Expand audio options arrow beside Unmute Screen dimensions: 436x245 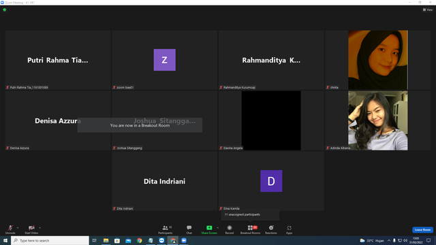tap(18, 228)
